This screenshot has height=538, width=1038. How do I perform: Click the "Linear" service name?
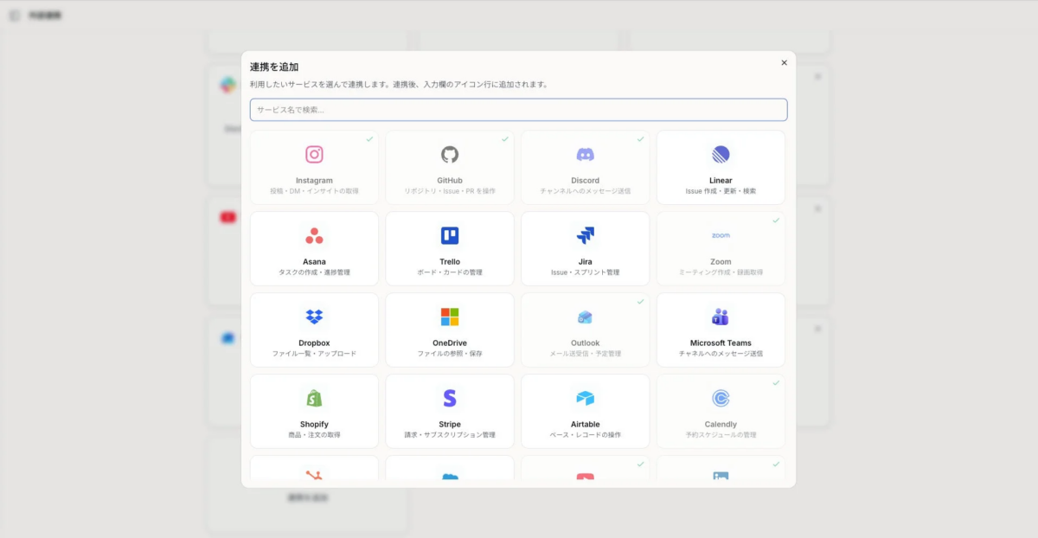pos(721,181)
